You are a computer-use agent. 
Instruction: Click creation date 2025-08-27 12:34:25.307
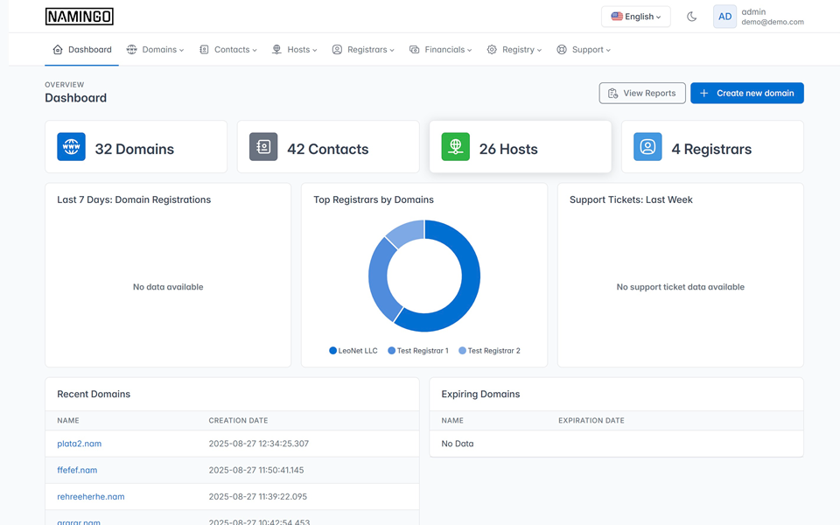coord(259,444)
